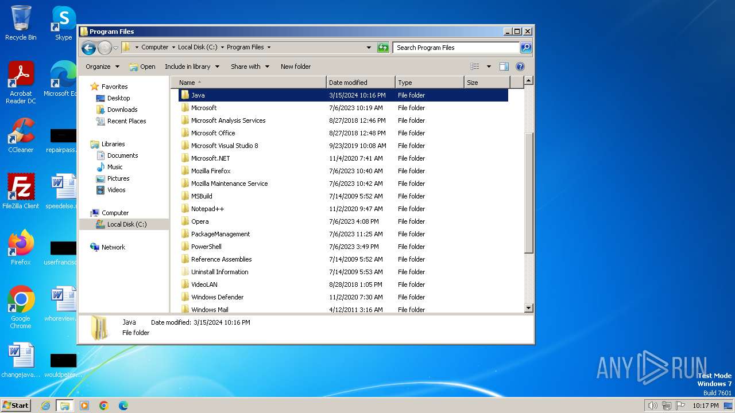Launch Skype from the desktop
This screenshot has width=735, height=413.
coord(64,23)
